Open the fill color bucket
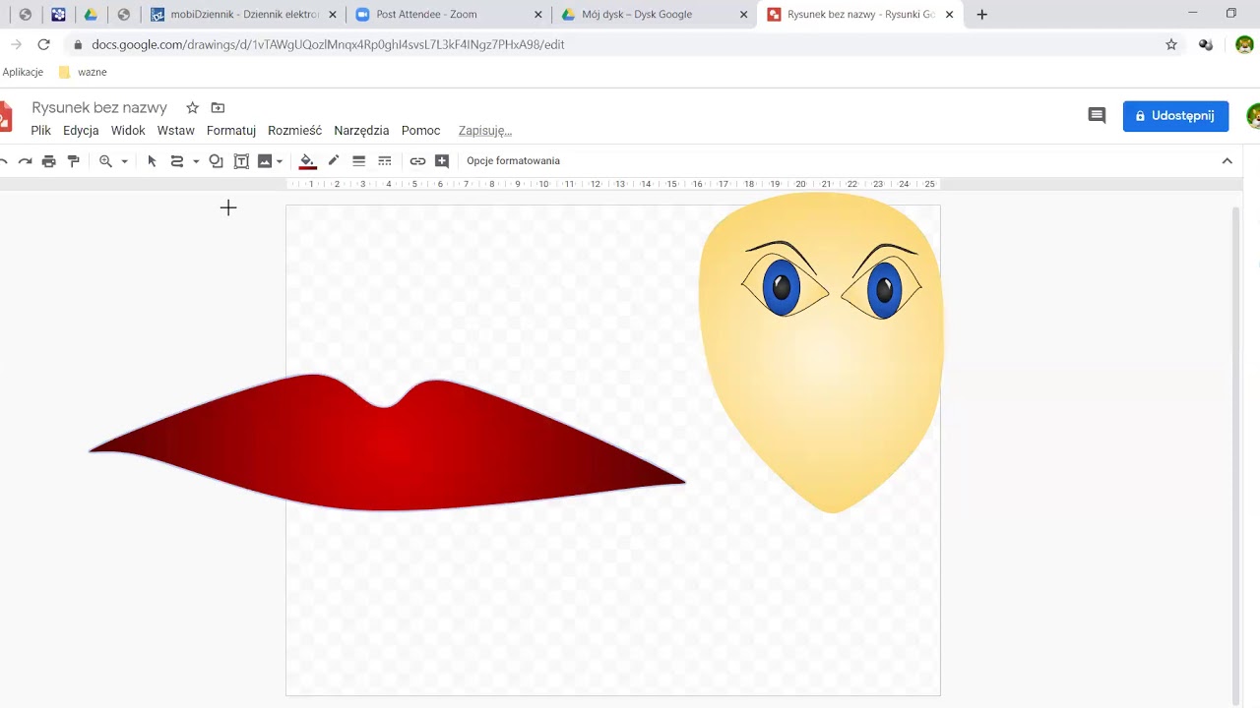Image resolution: width=1260 pixels, height=708 pixels. [x=308, y=161]
